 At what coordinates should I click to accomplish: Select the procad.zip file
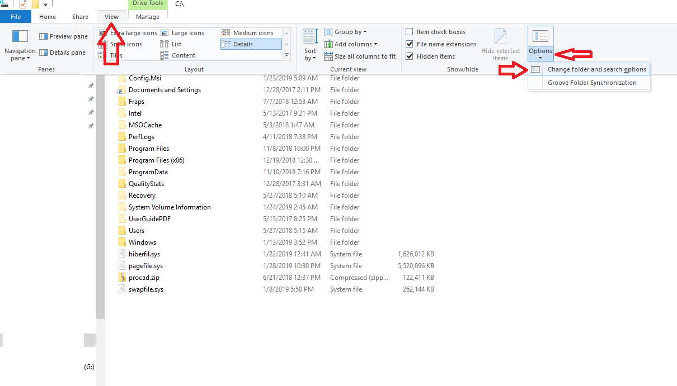144,278
